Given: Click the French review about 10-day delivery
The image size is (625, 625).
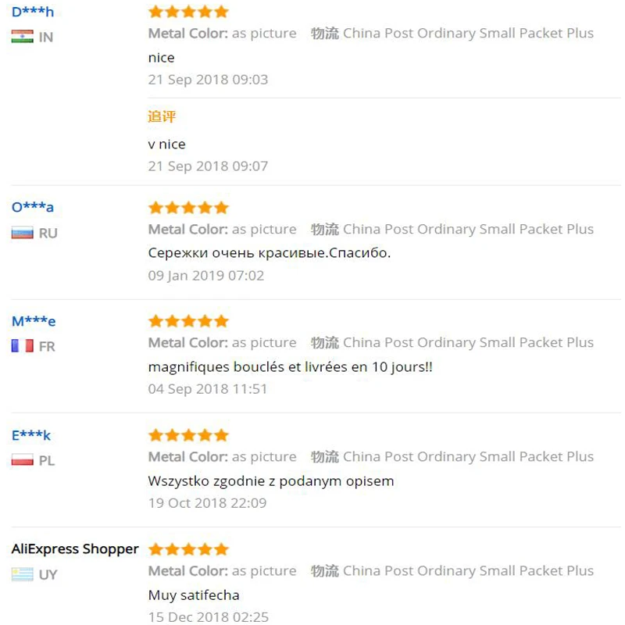Looking at the screenshot, I should [290, 366].
